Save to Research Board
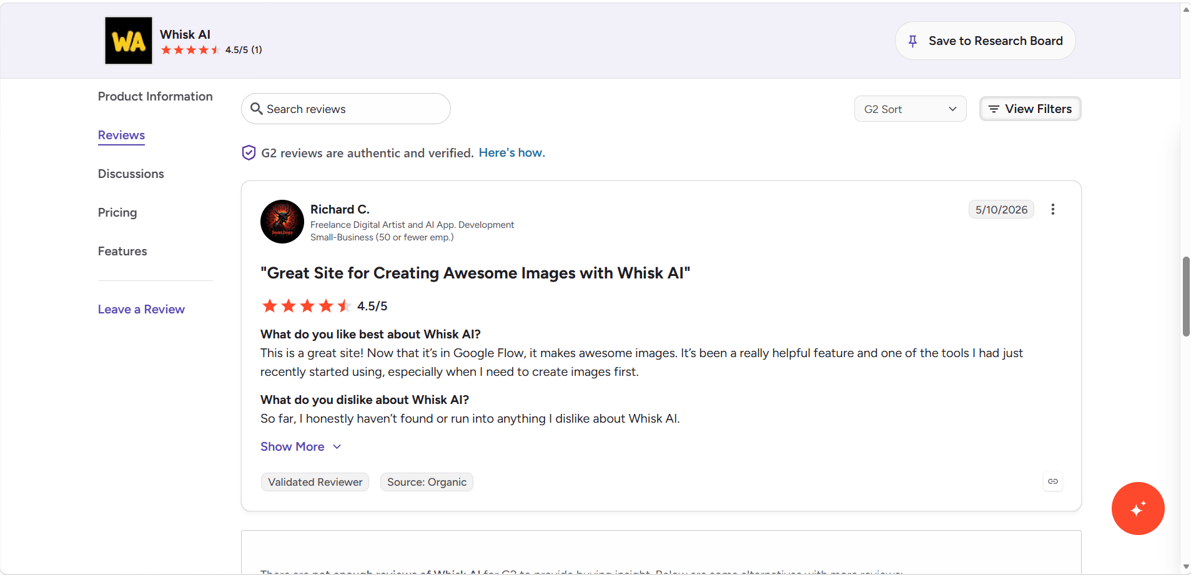 pos(985,41)
